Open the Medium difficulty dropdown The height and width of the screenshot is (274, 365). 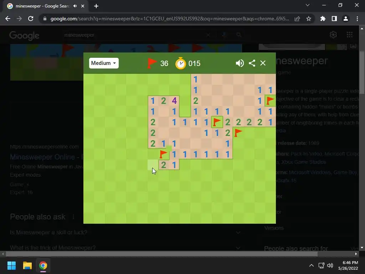tap(104, 63)
